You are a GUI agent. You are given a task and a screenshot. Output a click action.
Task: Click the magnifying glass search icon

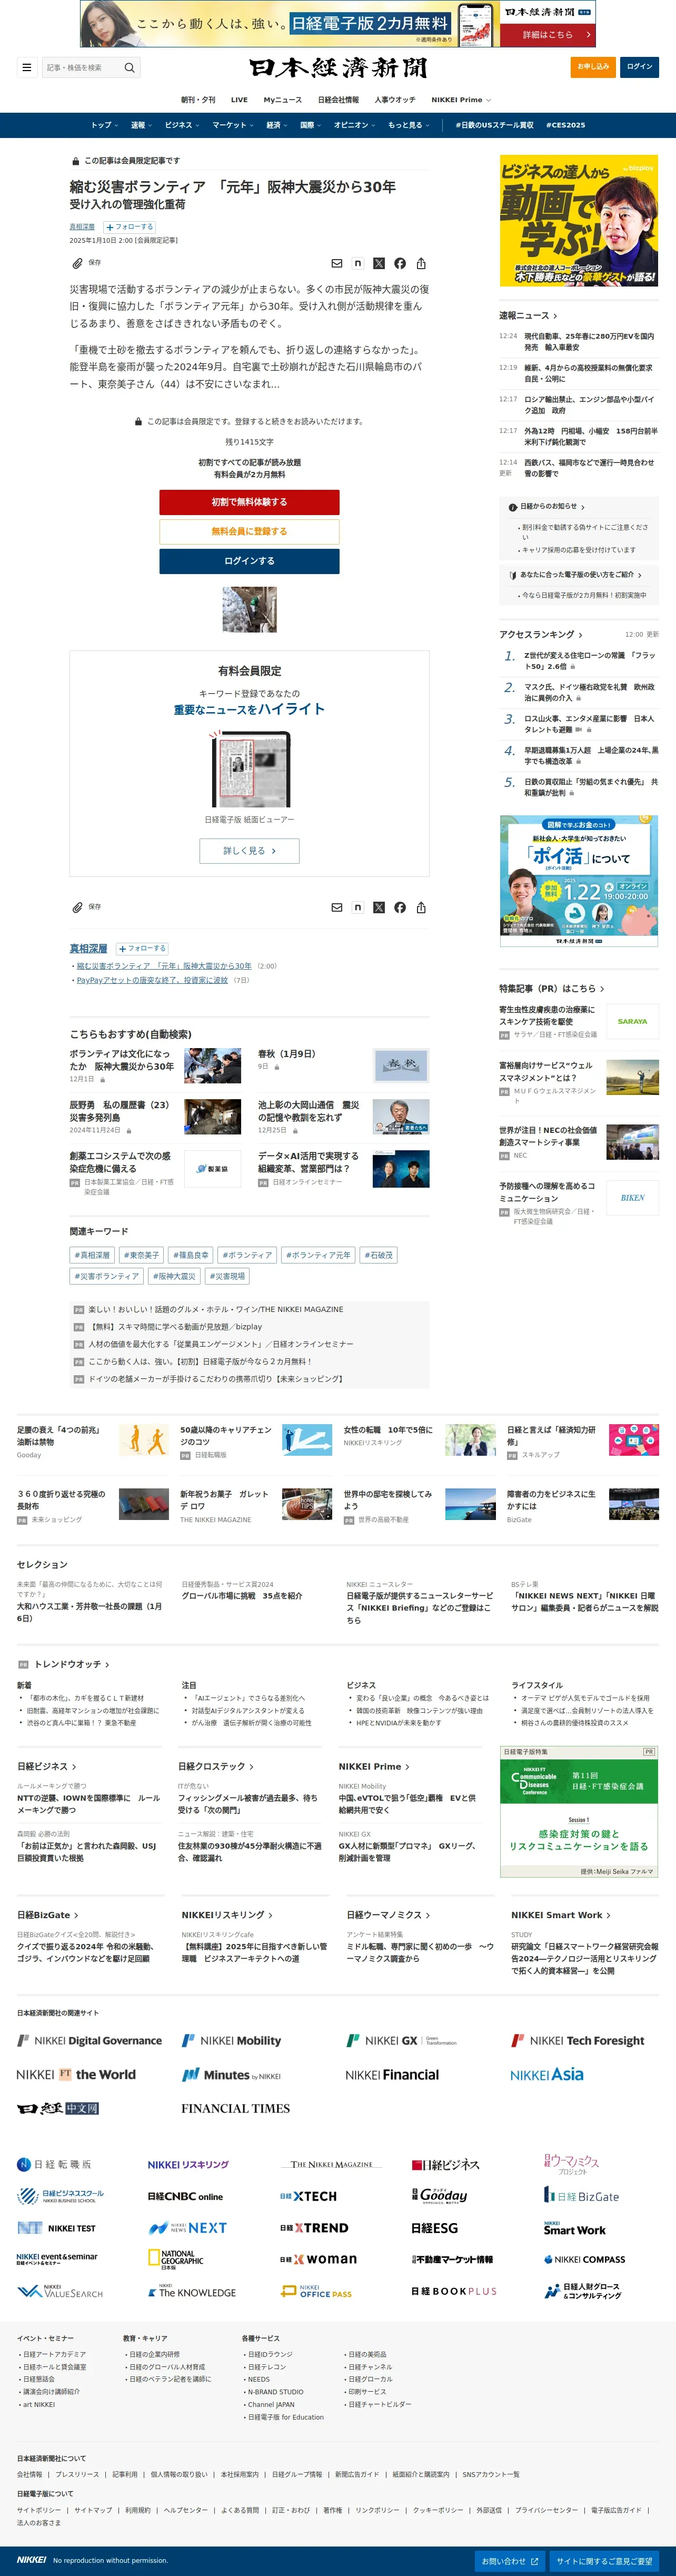click(x=129, y=68)
